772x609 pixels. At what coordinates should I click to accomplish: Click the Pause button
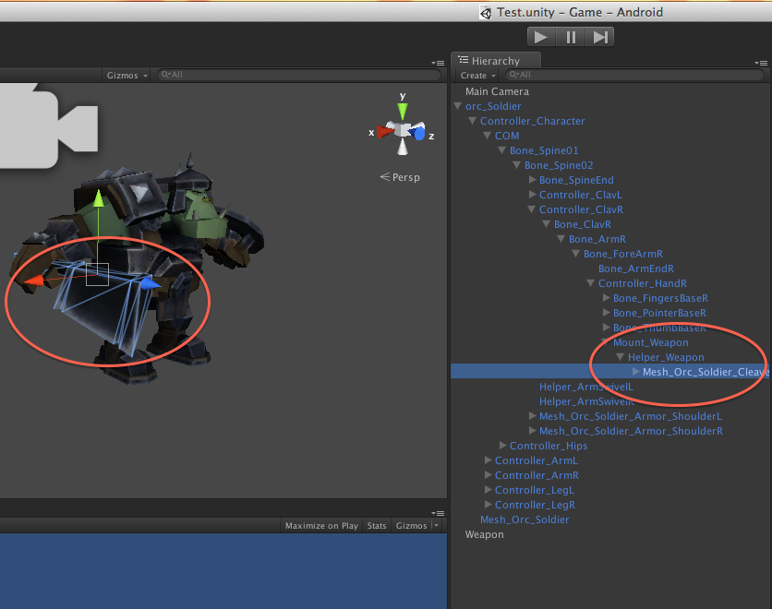pos(571,37)
